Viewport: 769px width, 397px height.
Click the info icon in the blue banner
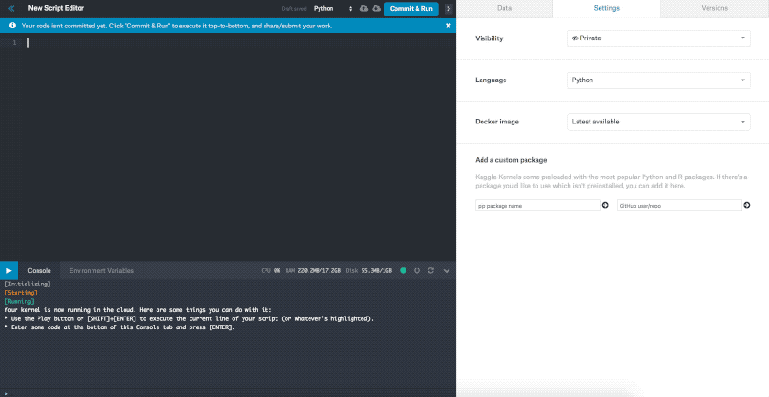tap(12, 26)
